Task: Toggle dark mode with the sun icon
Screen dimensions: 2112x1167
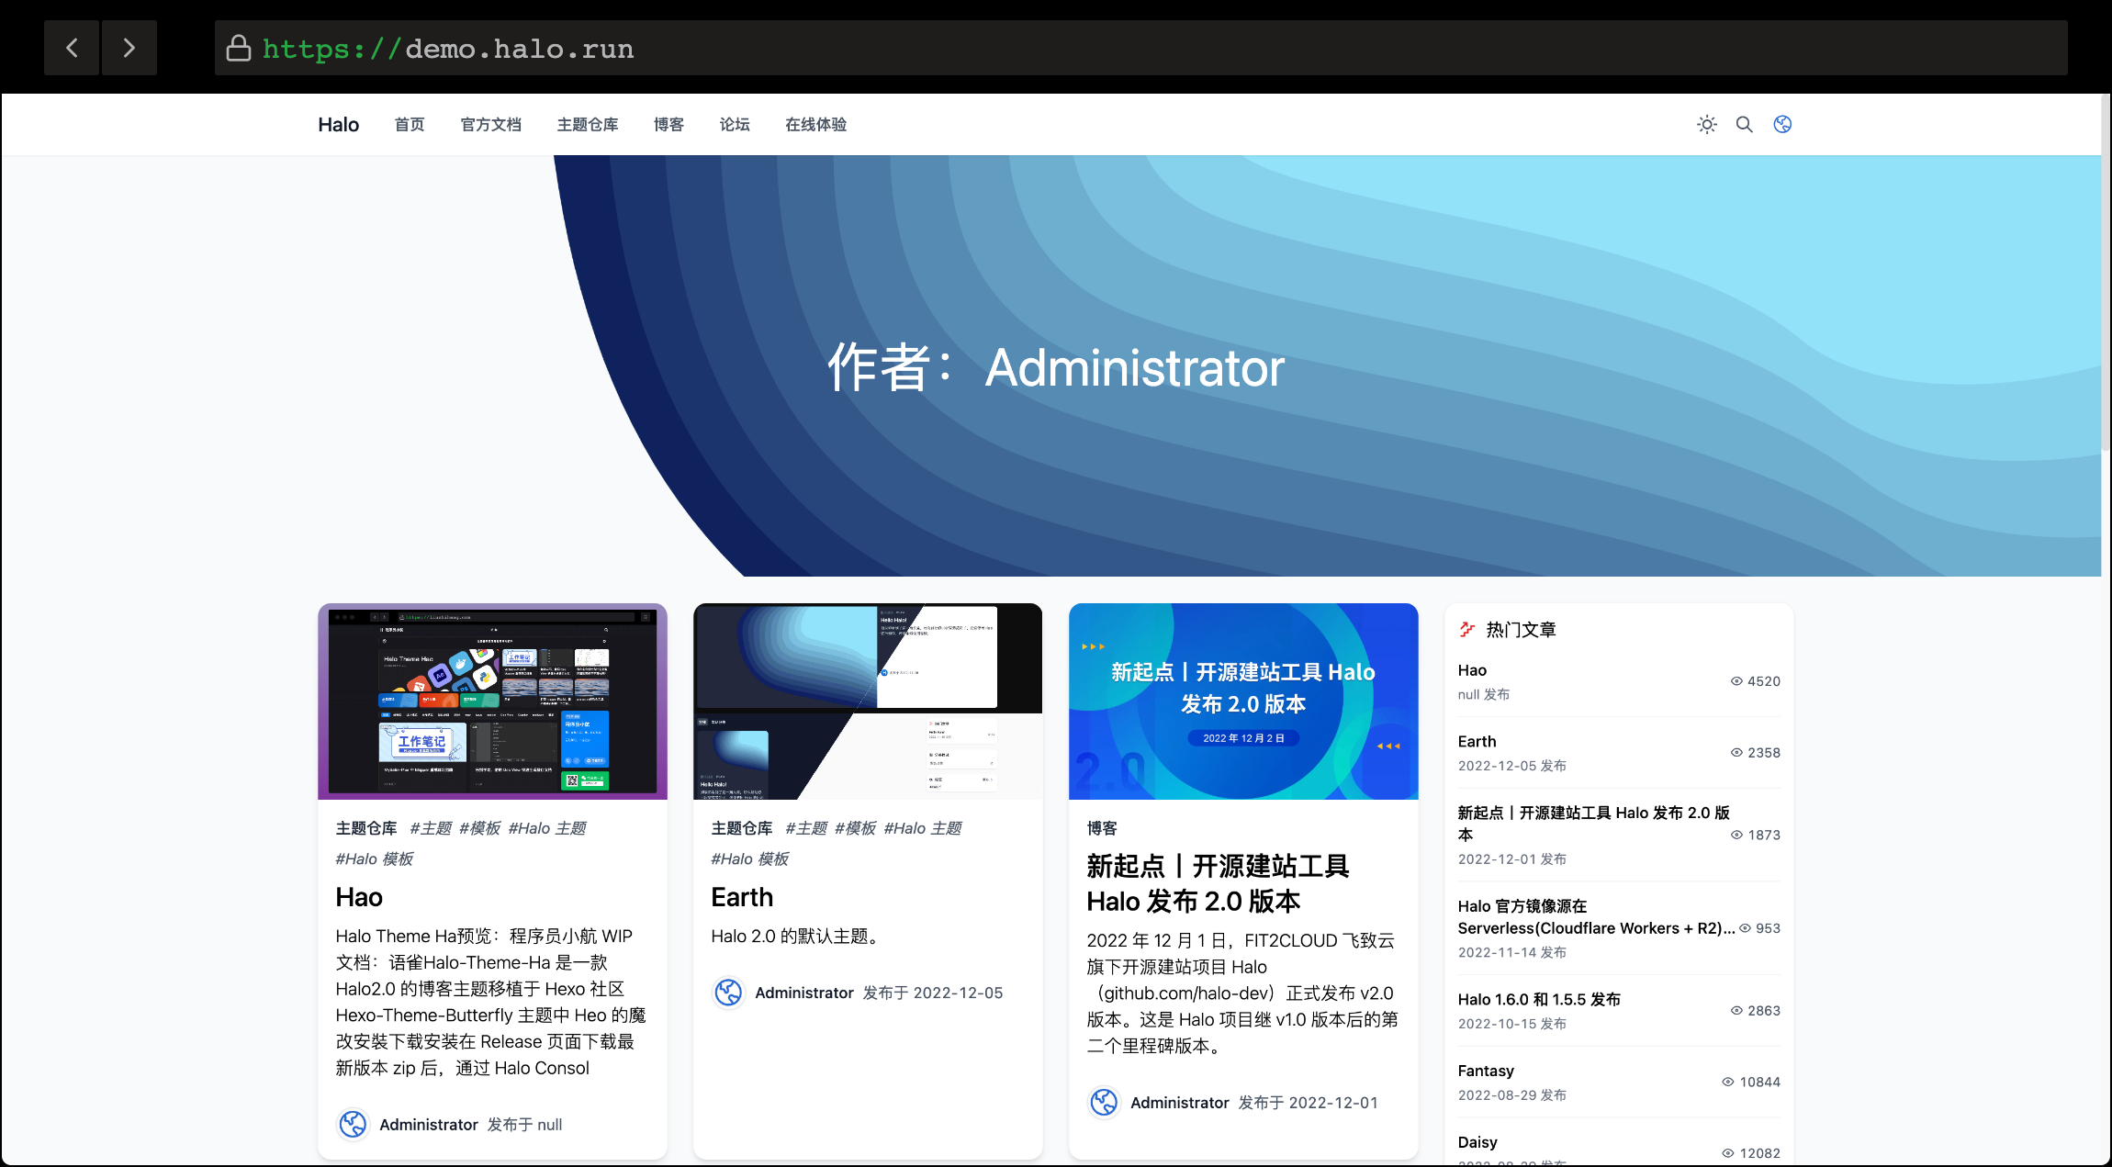Action: 1706,124
